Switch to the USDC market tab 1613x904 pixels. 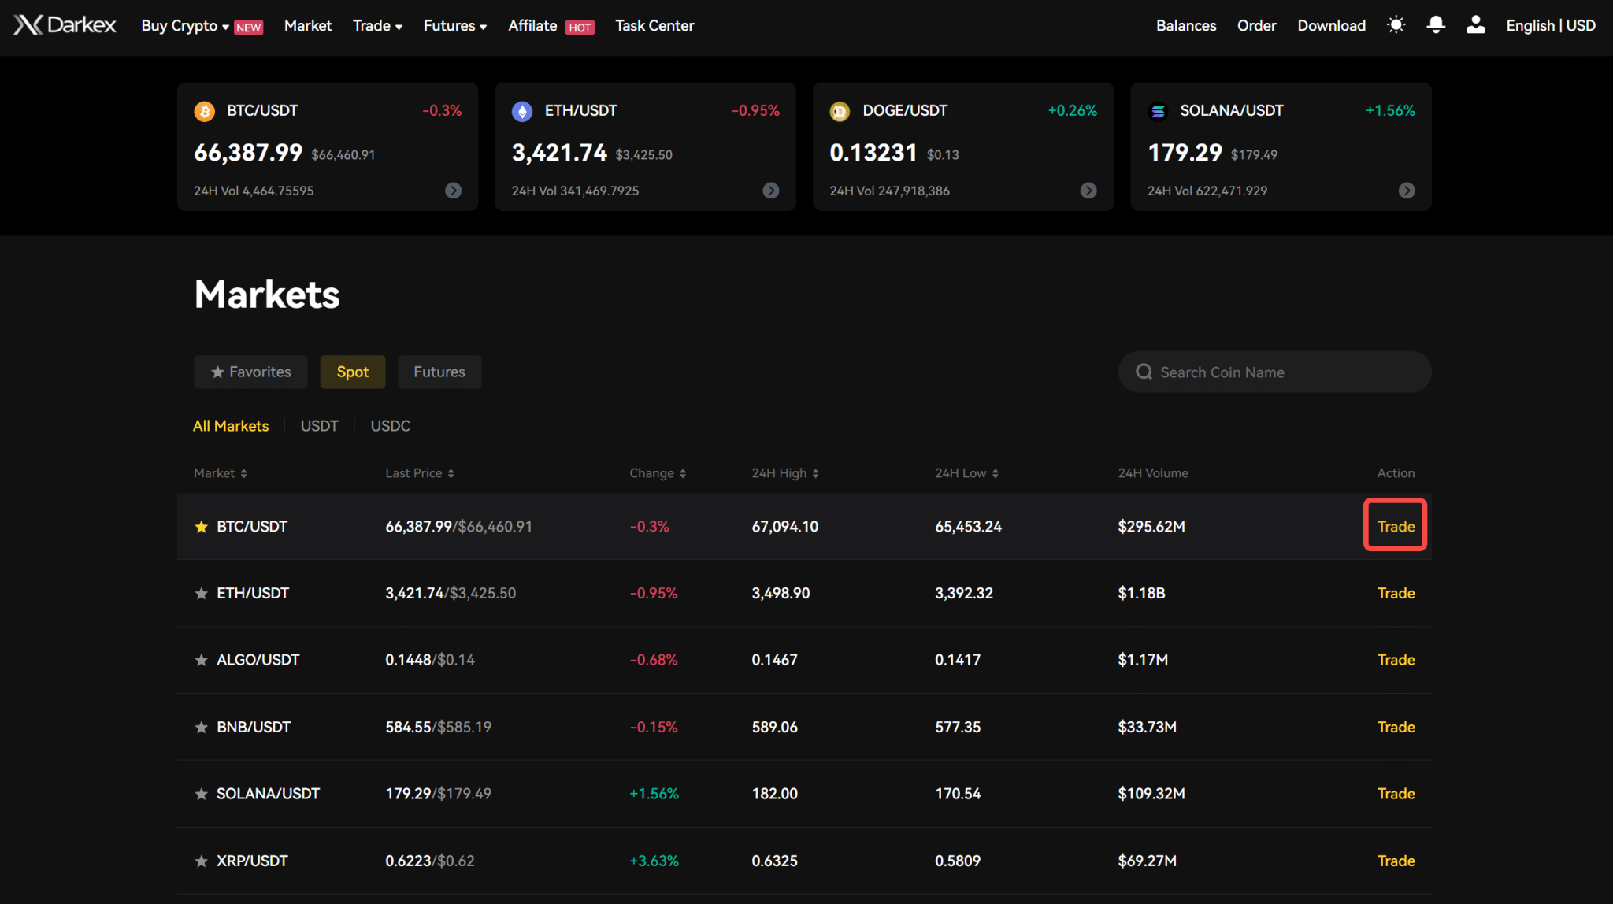click(x=390, y=425)
